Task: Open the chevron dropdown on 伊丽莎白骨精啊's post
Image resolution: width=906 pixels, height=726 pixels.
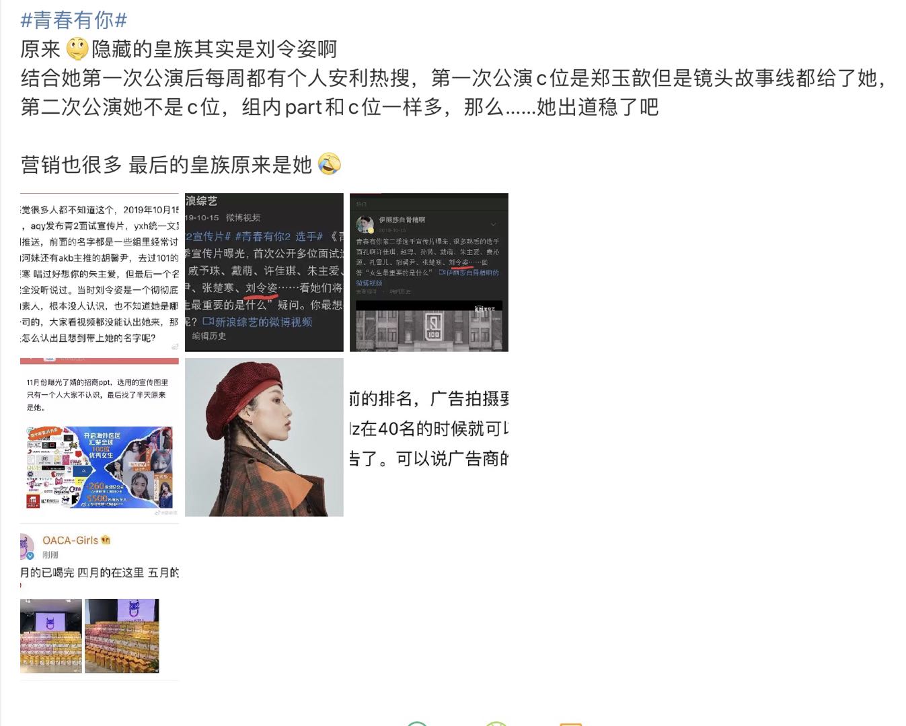Action: (494, 224)
